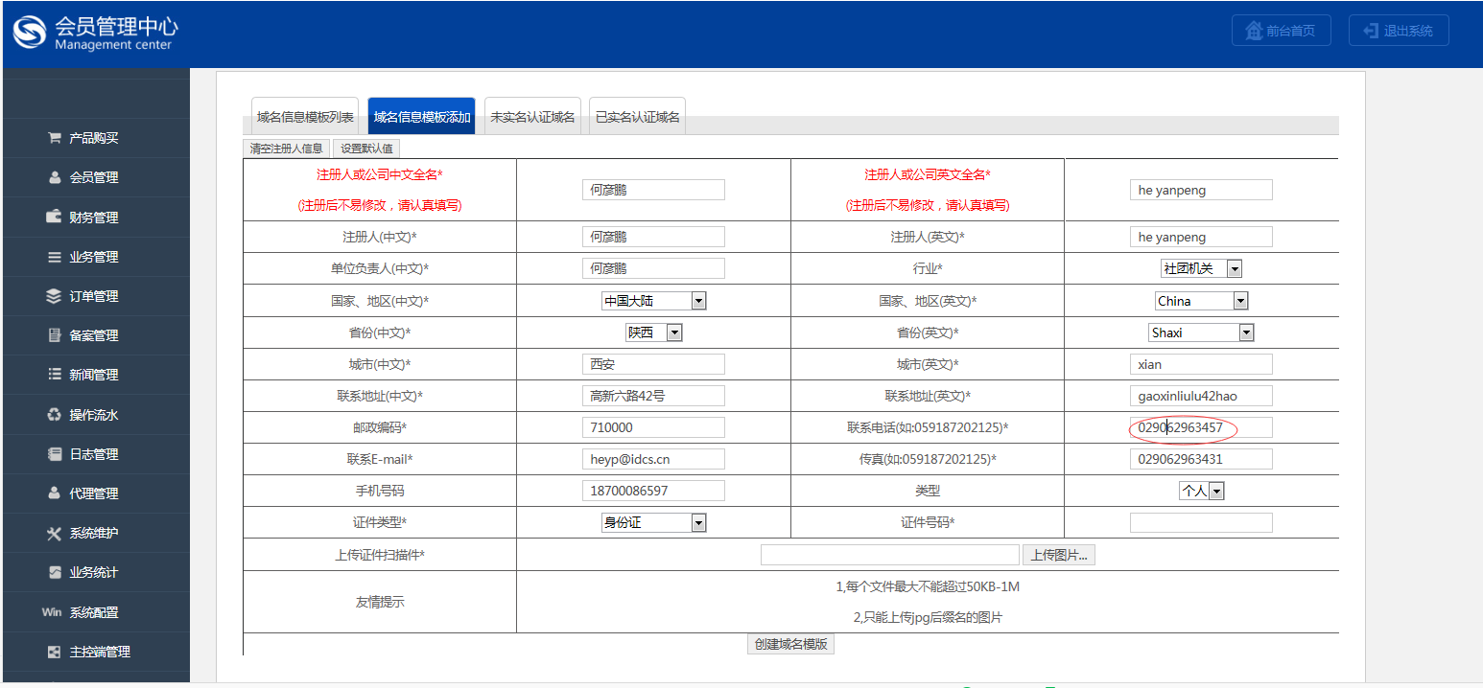This screenshot has width=1483, height=688.
Task: Click 退出系统 at the top right
Action: [x=1398, y=30]
